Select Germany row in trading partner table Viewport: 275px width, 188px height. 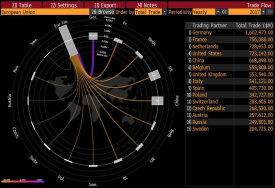229,32
